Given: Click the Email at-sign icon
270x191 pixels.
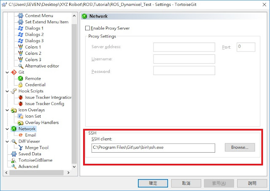Looking at the screenshot, I should click(x=21, y=135).
